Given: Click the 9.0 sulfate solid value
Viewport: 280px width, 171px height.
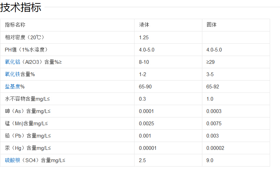Looking at the screenshot, I should click(x=210, y=160).
